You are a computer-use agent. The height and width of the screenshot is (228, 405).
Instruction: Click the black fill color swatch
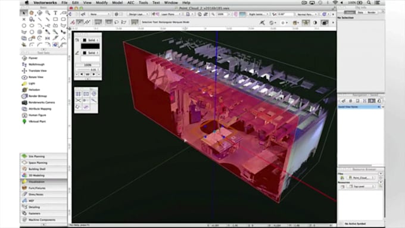[x=90, y=46]
